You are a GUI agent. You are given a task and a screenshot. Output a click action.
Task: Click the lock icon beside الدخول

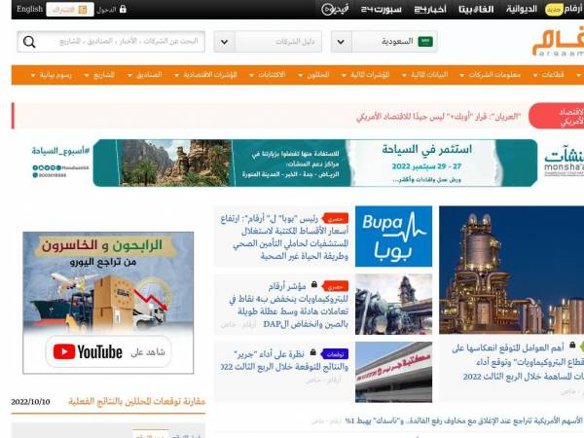coord(123,9)
